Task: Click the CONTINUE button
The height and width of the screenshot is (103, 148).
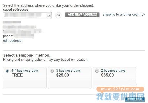Action: (135, 99)
